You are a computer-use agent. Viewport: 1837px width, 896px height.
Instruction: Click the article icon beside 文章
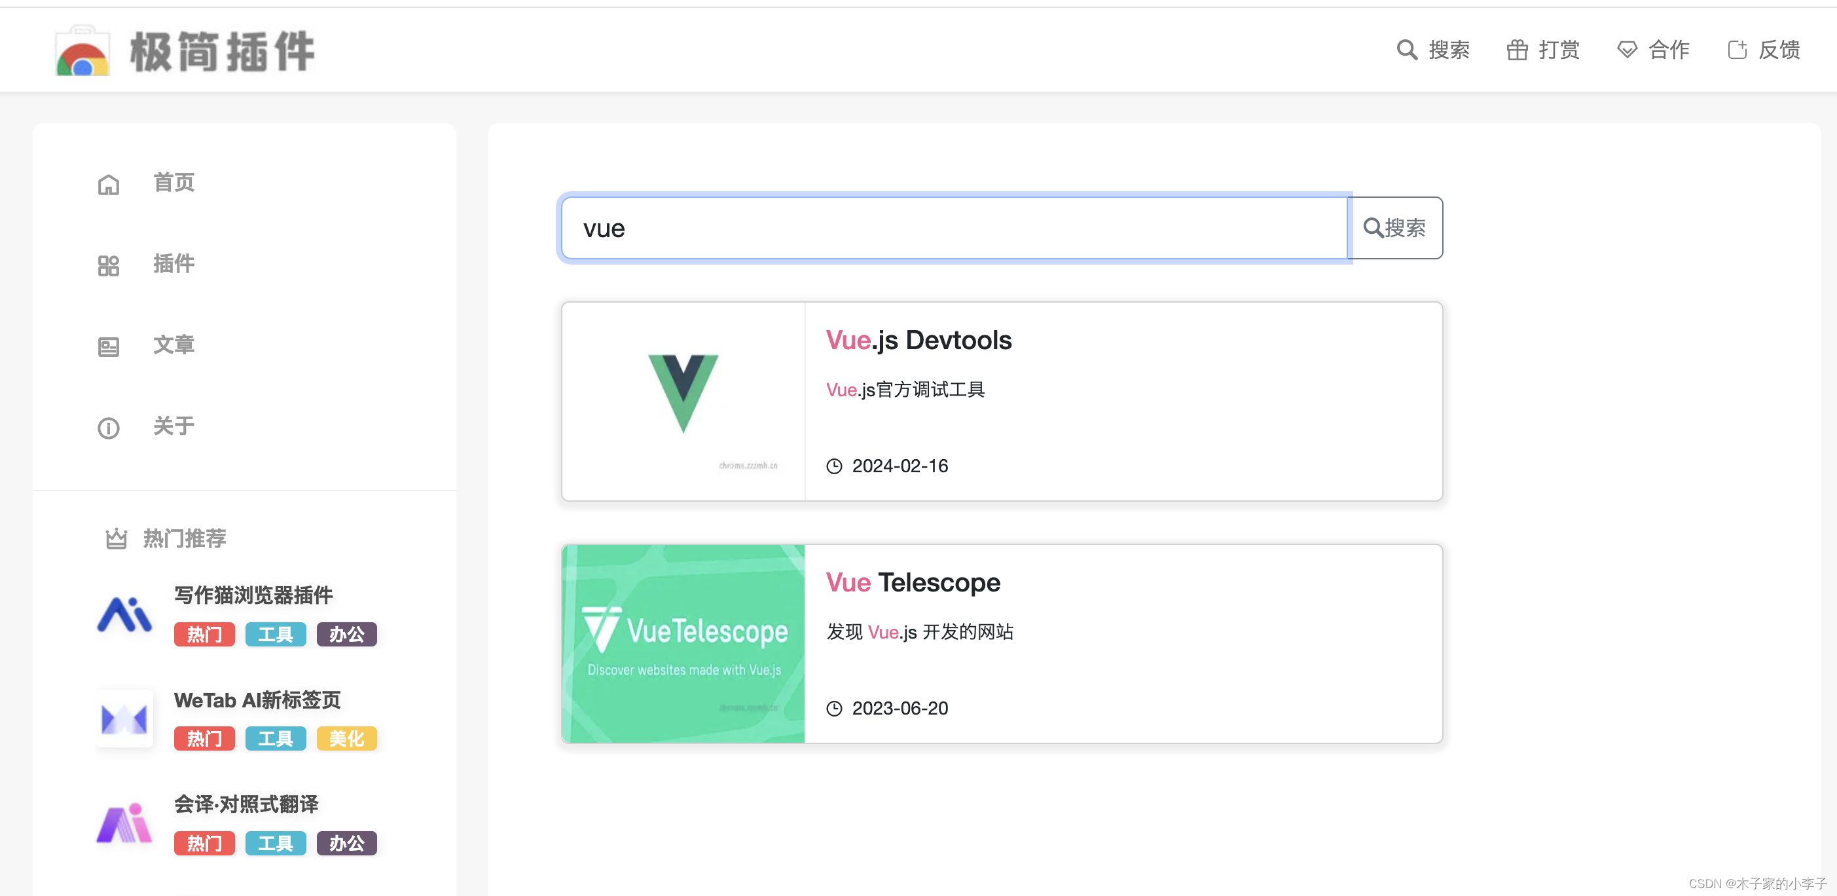[x=109, y=346]
